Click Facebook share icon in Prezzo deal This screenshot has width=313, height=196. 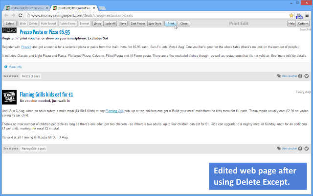[x=300, y=76]
